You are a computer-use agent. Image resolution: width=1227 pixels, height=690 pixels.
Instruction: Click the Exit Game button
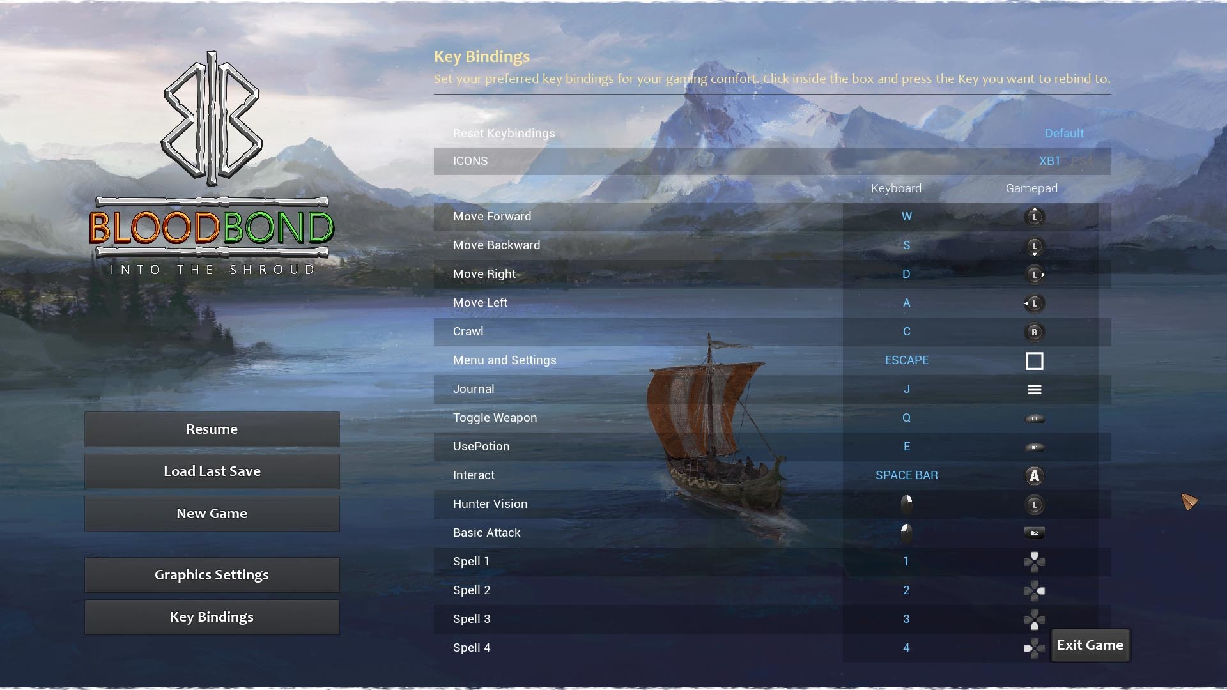click(1090, 645)
